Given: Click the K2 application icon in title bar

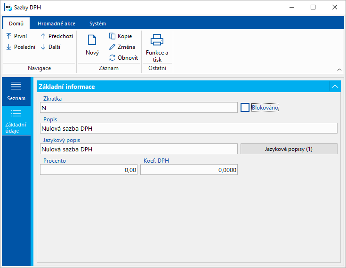Looking at the screenshot, I should [x=8, y=8].
